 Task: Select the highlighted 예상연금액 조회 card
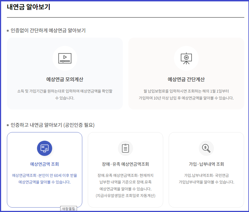click(45, 169)
